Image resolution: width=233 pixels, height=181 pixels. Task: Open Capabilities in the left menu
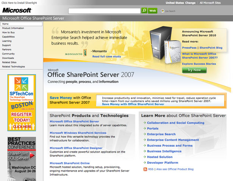pos(8,37)
